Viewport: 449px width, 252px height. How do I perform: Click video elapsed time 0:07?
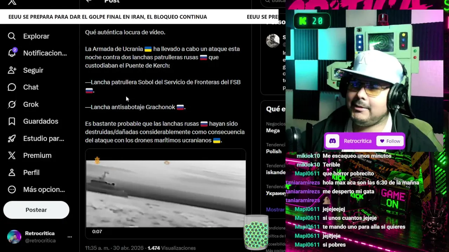[x=97, y=232]
